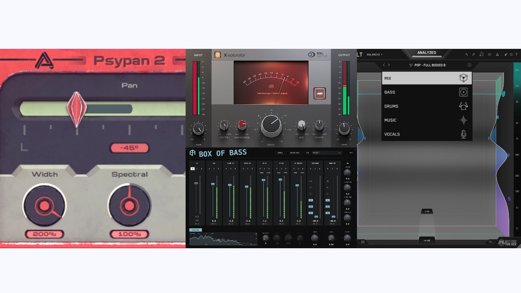Click the SSL Native logo

[x=317, y=55]
